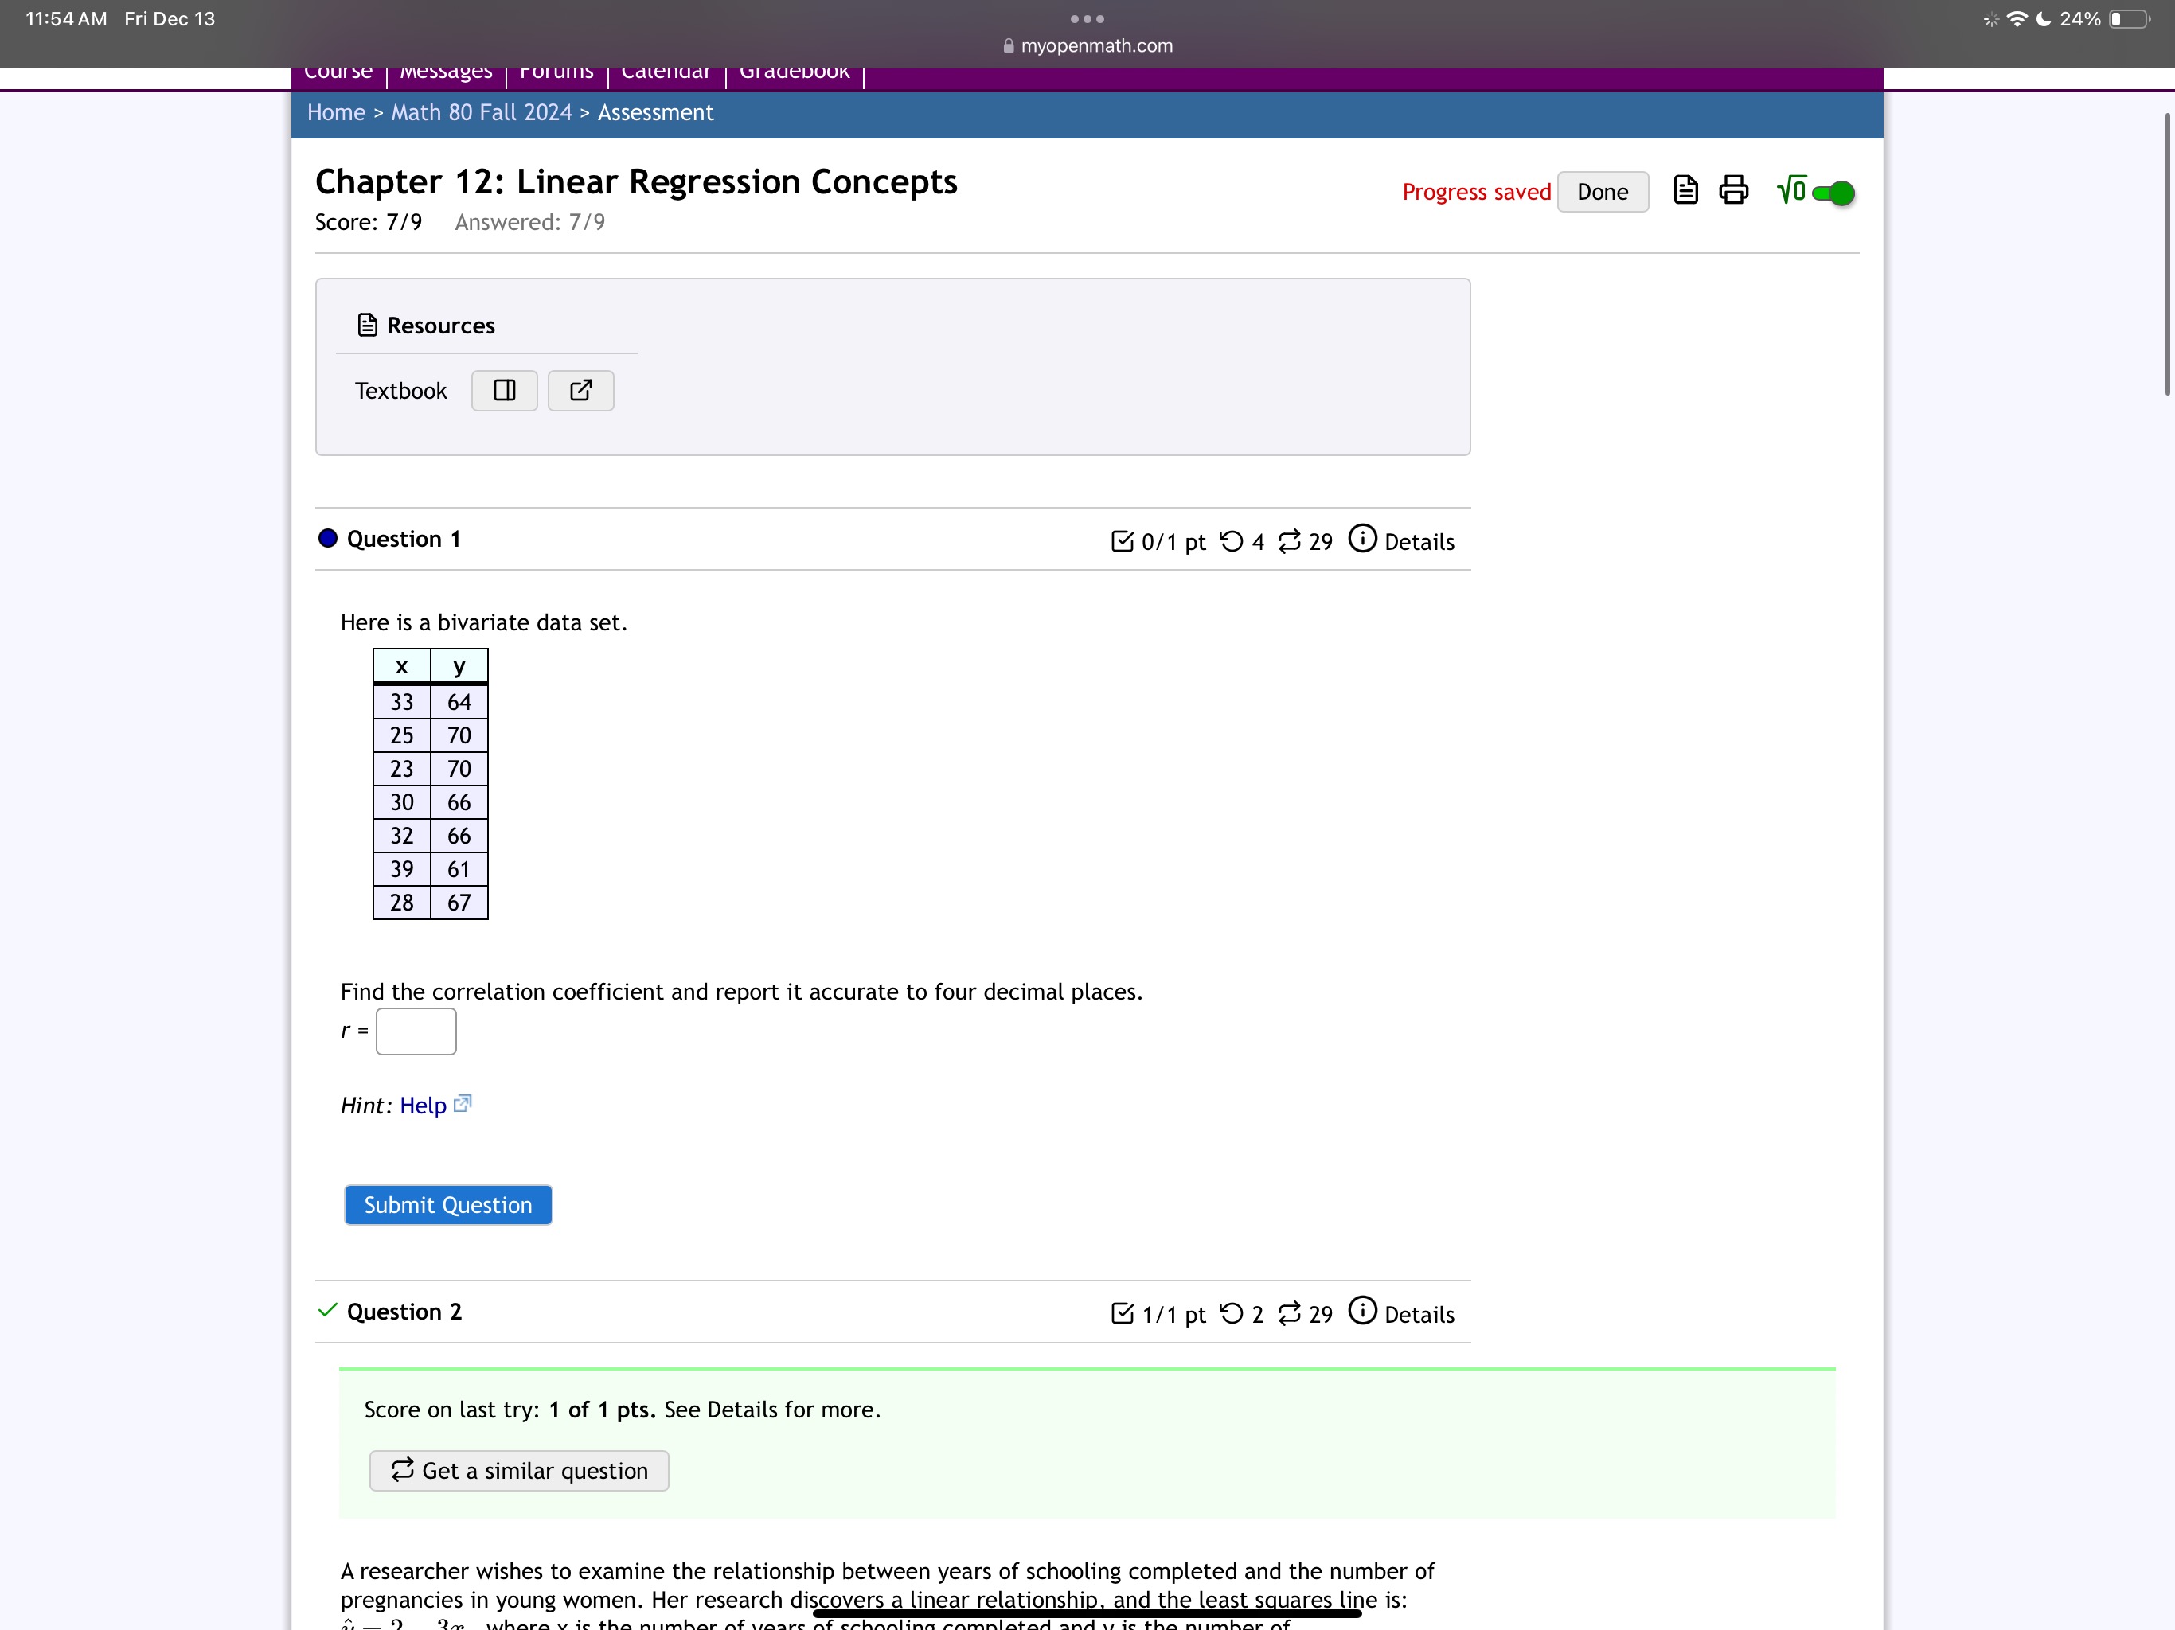Tap the Do Not Disturb moon icon
2175x1630 pixels.
[x=2043, y=18]
